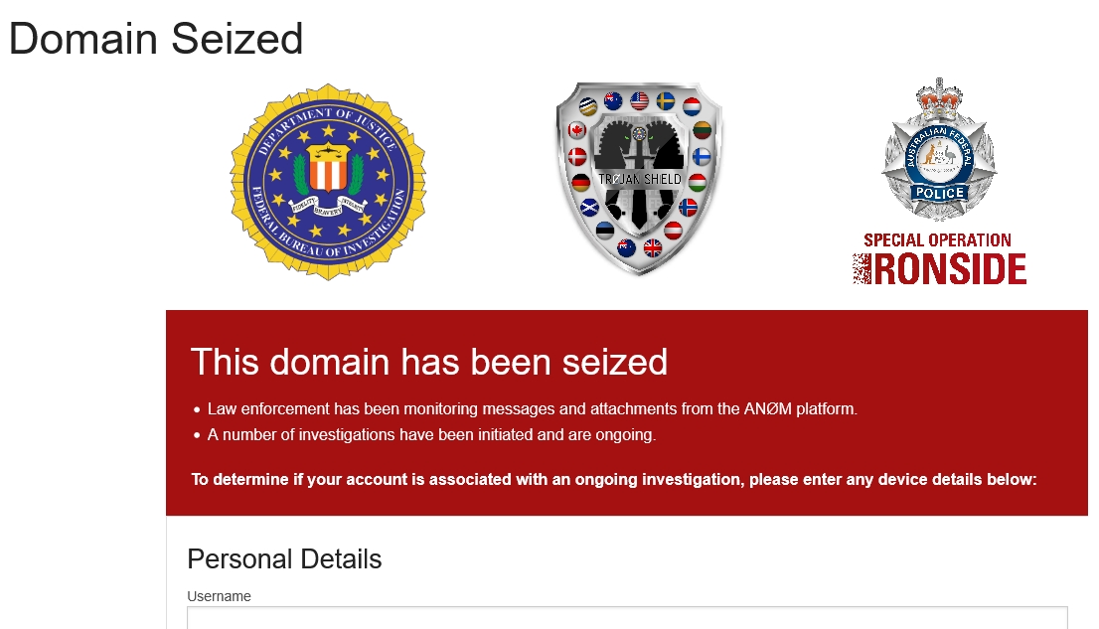Click the Lithuanian flag on the shield

click(703, 130)
